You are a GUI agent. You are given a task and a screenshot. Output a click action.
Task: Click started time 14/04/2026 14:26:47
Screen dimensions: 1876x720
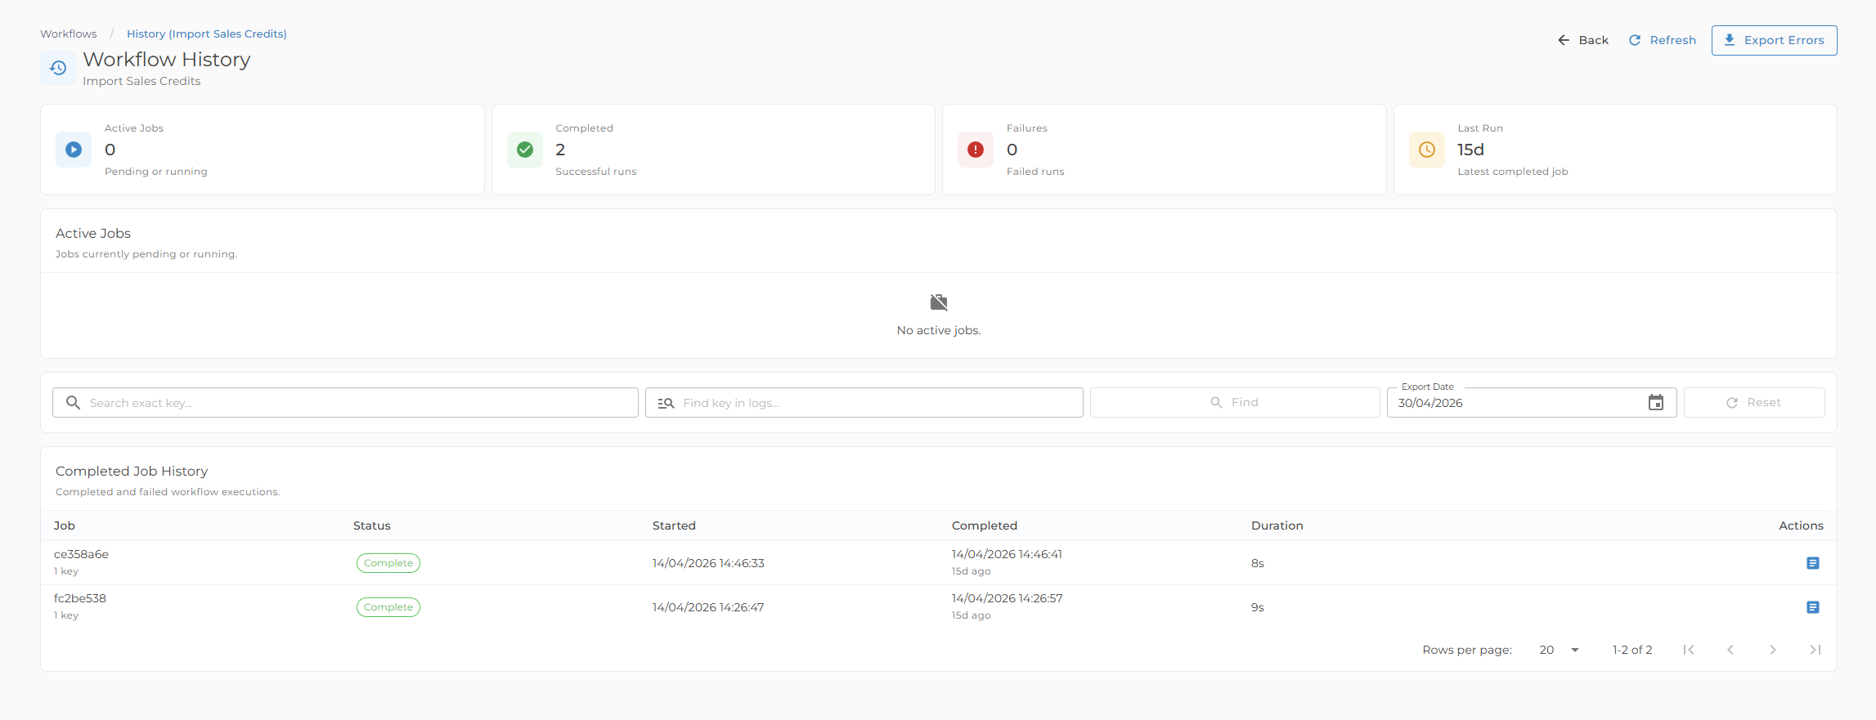tap(708, 607)
